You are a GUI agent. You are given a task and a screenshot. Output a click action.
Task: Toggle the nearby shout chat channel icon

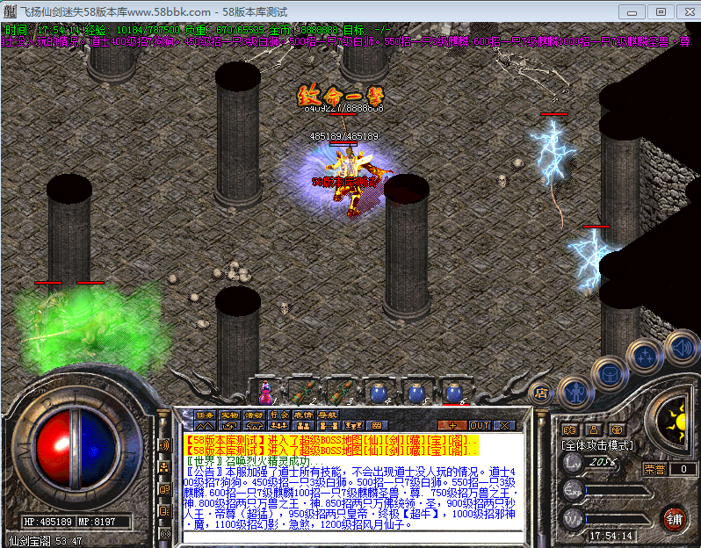(x=165, y=445)
